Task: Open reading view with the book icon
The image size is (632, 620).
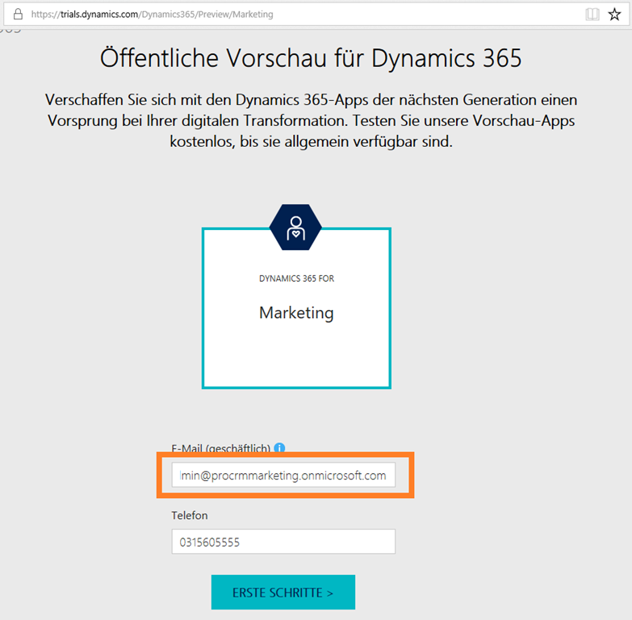Action: pyautogui.click(x=592, y=14)
